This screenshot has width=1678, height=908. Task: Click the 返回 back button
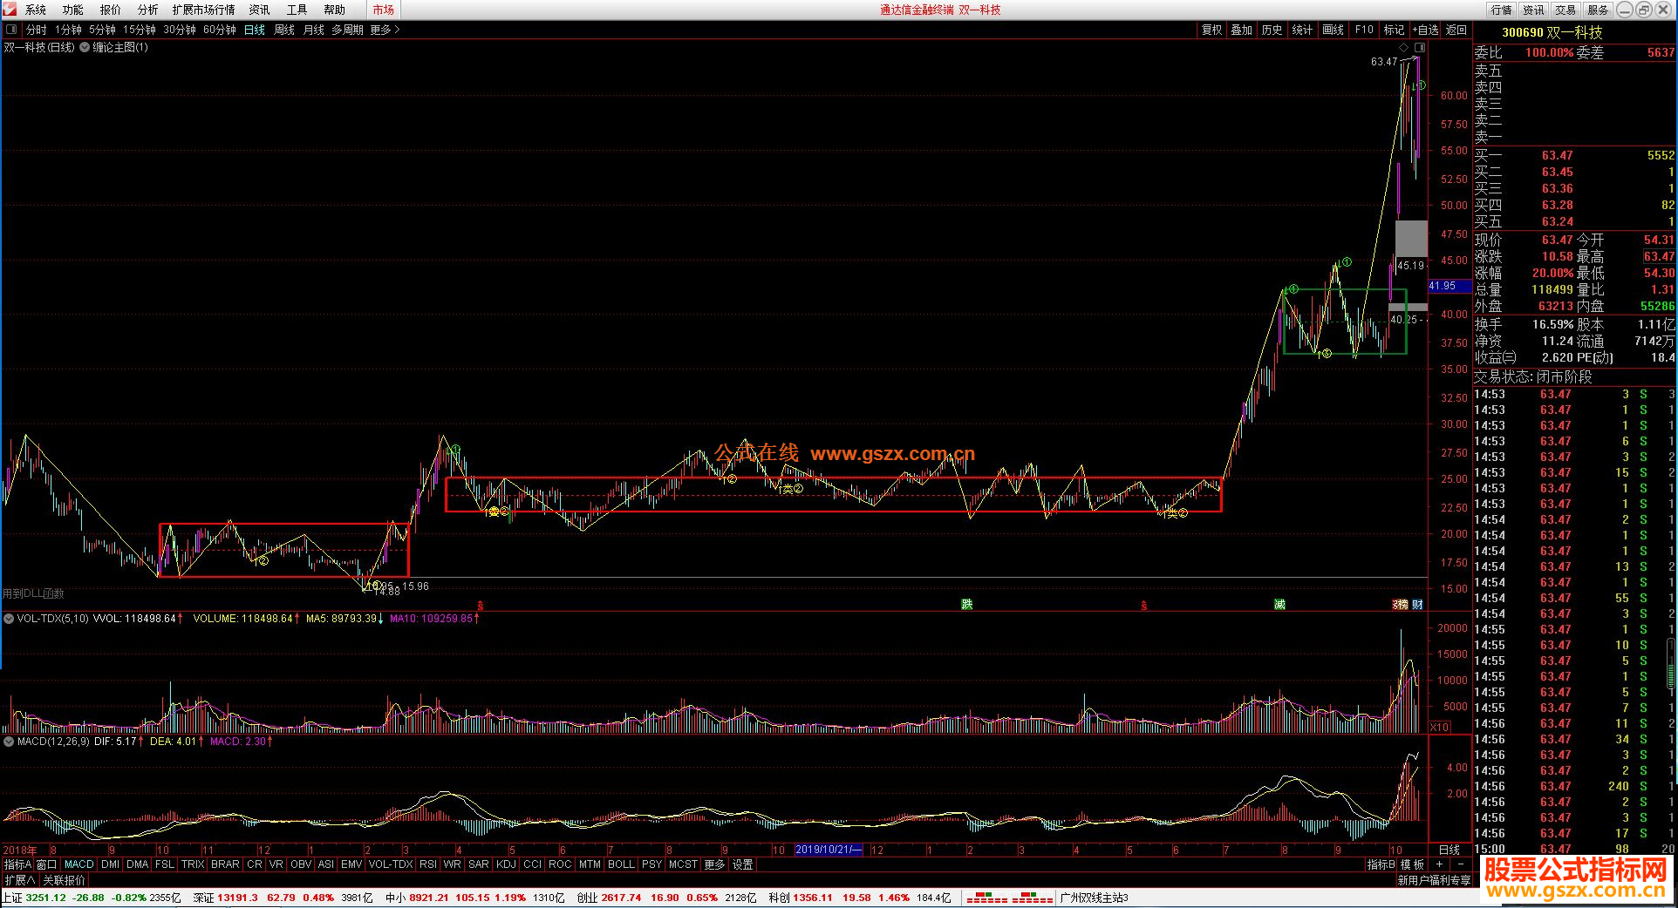click(1456, 30)
